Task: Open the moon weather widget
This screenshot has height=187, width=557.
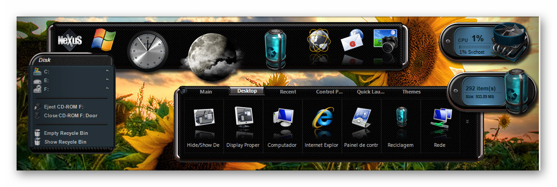Action: [x=212, y=58]
